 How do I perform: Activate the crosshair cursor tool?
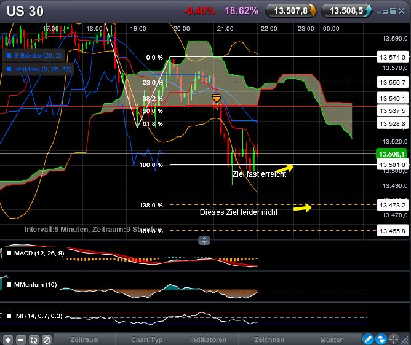(393, 339)
